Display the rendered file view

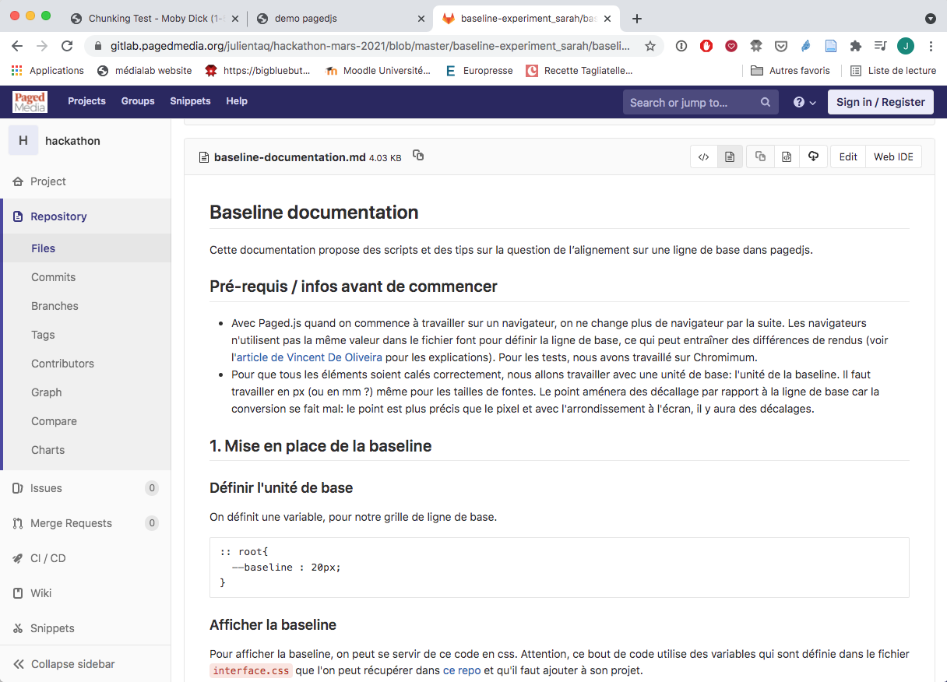[730, 157]
